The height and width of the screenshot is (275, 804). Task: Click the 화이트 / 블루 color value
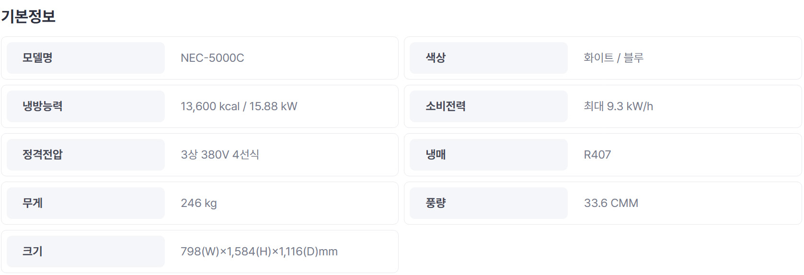coord(613,58)
